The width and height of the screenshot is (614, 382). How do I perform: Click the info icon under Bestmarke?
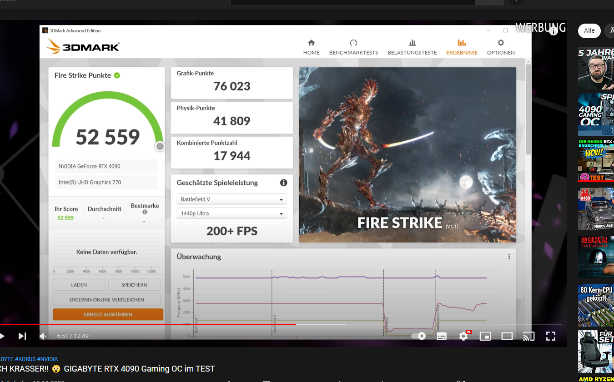tap(145, 212)
